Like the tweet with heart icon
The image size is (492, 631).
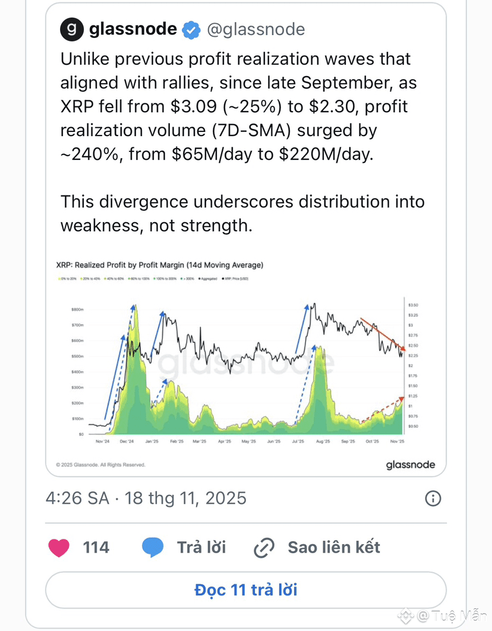[59, 548]
